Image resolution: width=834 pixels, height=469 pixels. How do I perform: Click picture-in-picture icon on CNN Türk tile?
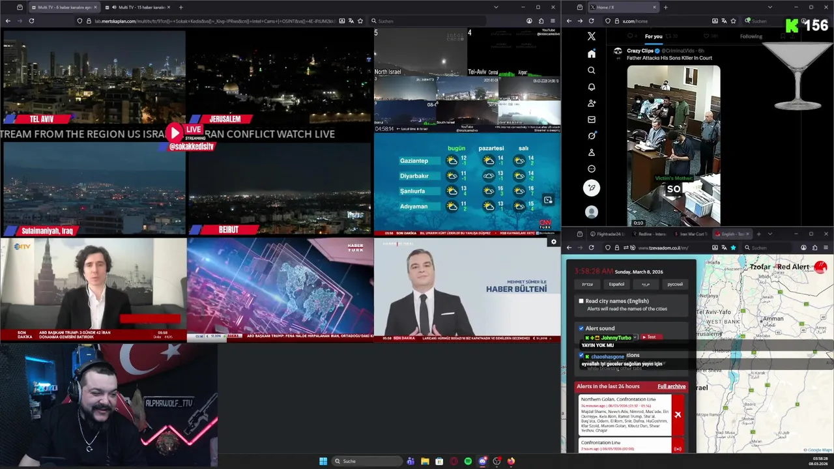[x=548, y=200]
